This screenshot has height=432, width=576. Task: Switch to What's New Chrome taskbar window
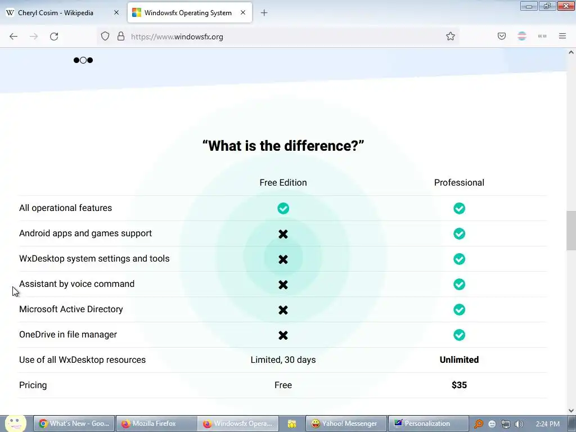tap(74, 424)
